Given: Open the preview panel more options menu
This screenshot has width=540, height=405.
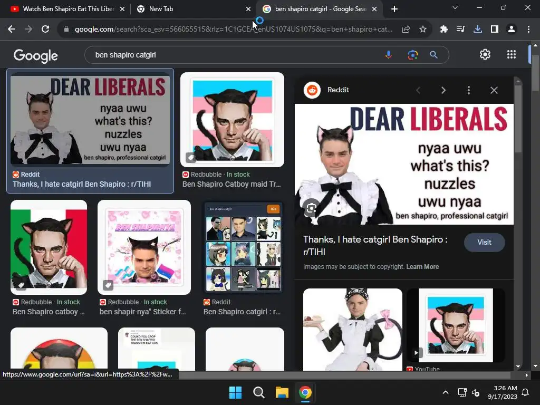Looking at the screenshot, I should [468, 90].
